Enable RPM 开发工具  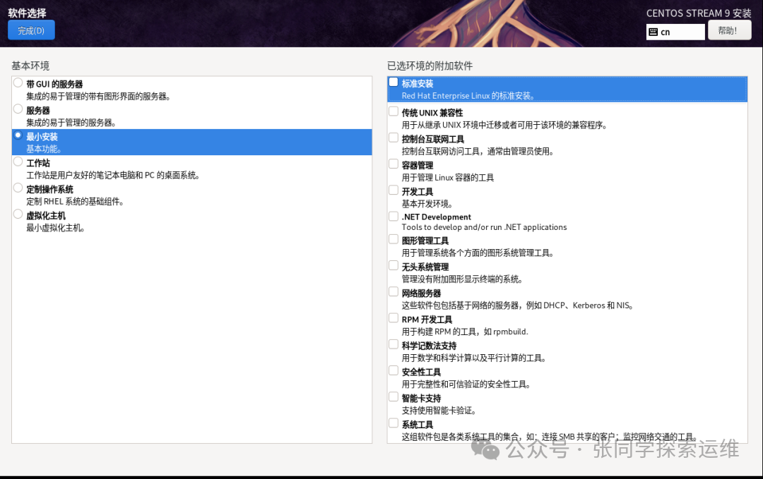[x=393, y=317]
